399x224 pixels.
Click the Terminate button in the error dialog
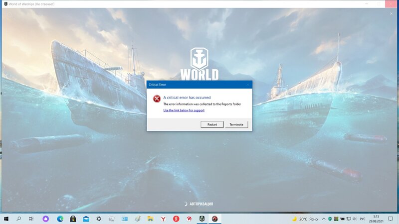(236, 124)
